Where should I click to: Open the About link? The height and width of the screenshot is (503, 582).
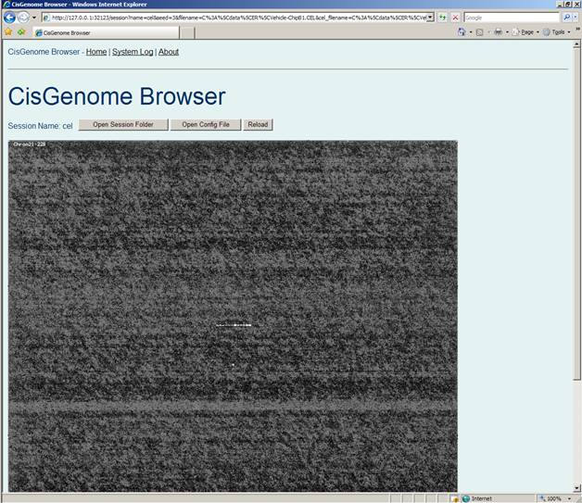click(x=169, y=52)
